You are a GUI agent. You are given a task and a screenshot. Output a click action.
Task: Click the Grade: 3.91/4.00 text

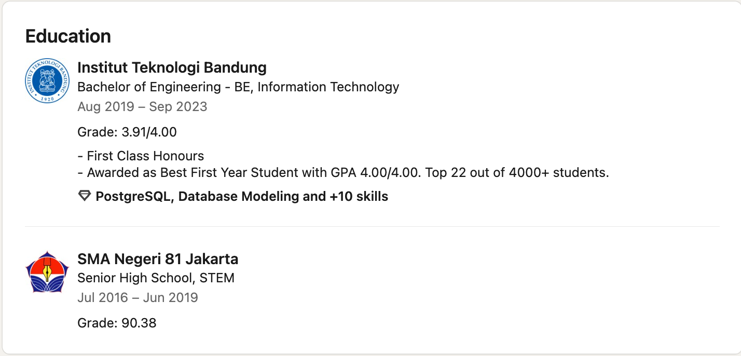pyautogui.click(x=127, y=132)
